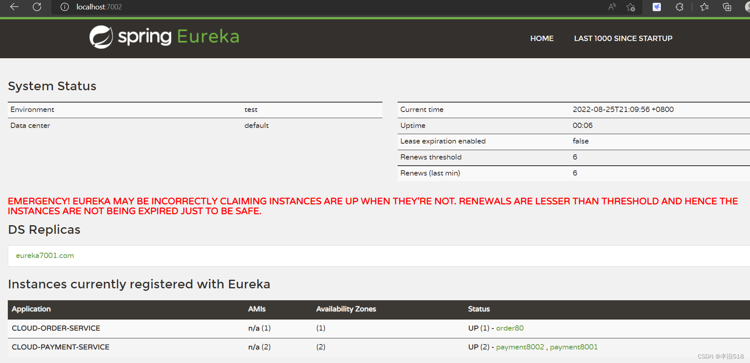This screenshot has height=363, width=750.
Task: Select CLOUD-PAYMENT-SERVICE application name
Action: [60, 347]
